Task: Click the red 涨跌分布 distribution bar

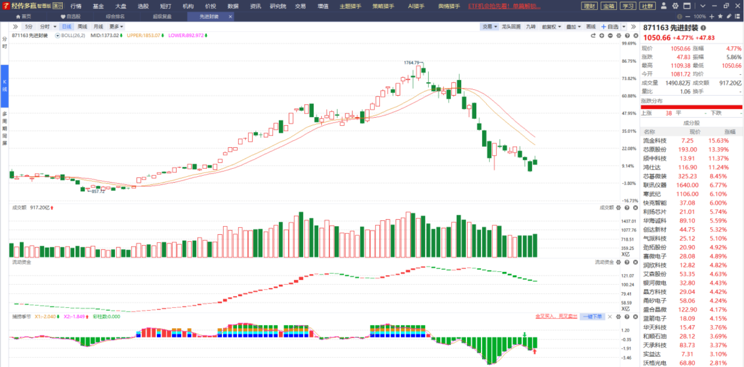Action: point(691,107)
